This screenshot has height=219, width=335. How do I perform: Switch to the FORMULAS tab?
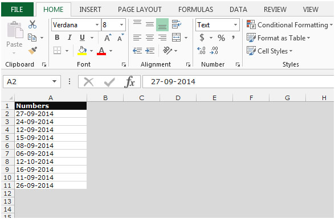coord(196,10)
